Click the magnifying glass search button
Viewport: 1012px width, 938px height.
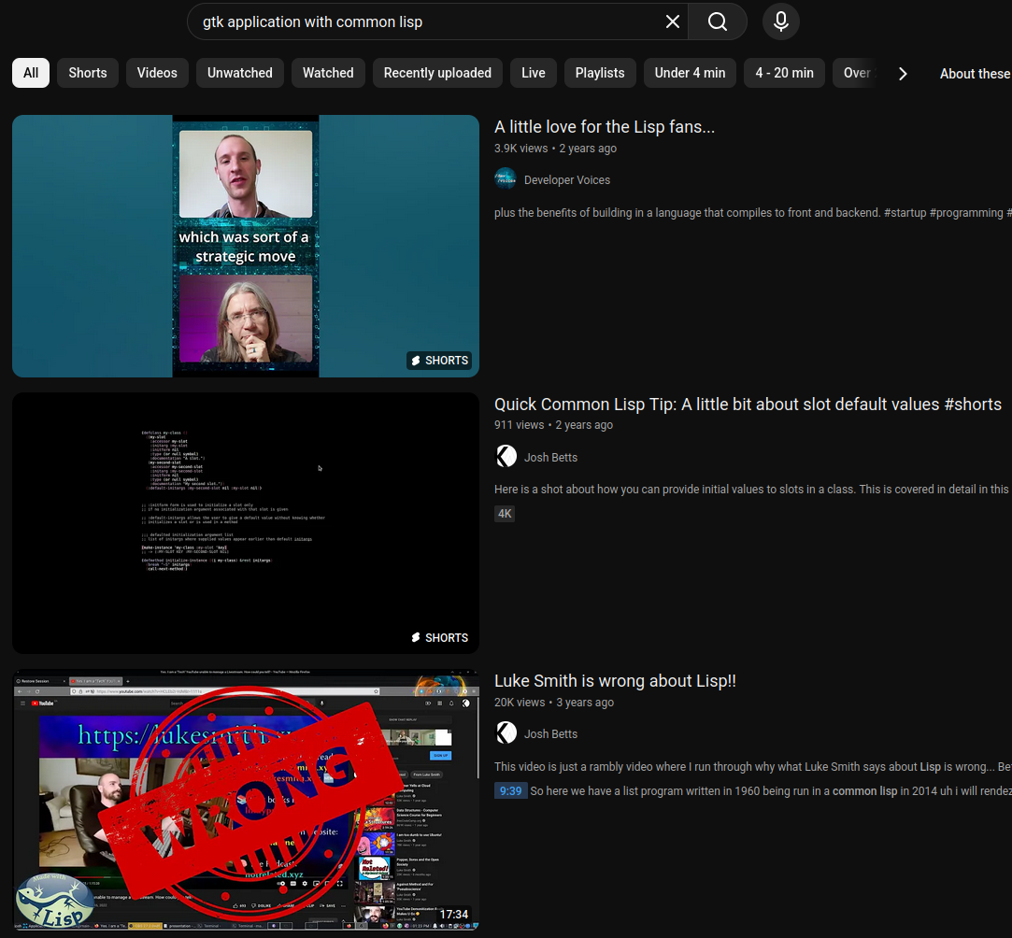[x=717, y=21]
